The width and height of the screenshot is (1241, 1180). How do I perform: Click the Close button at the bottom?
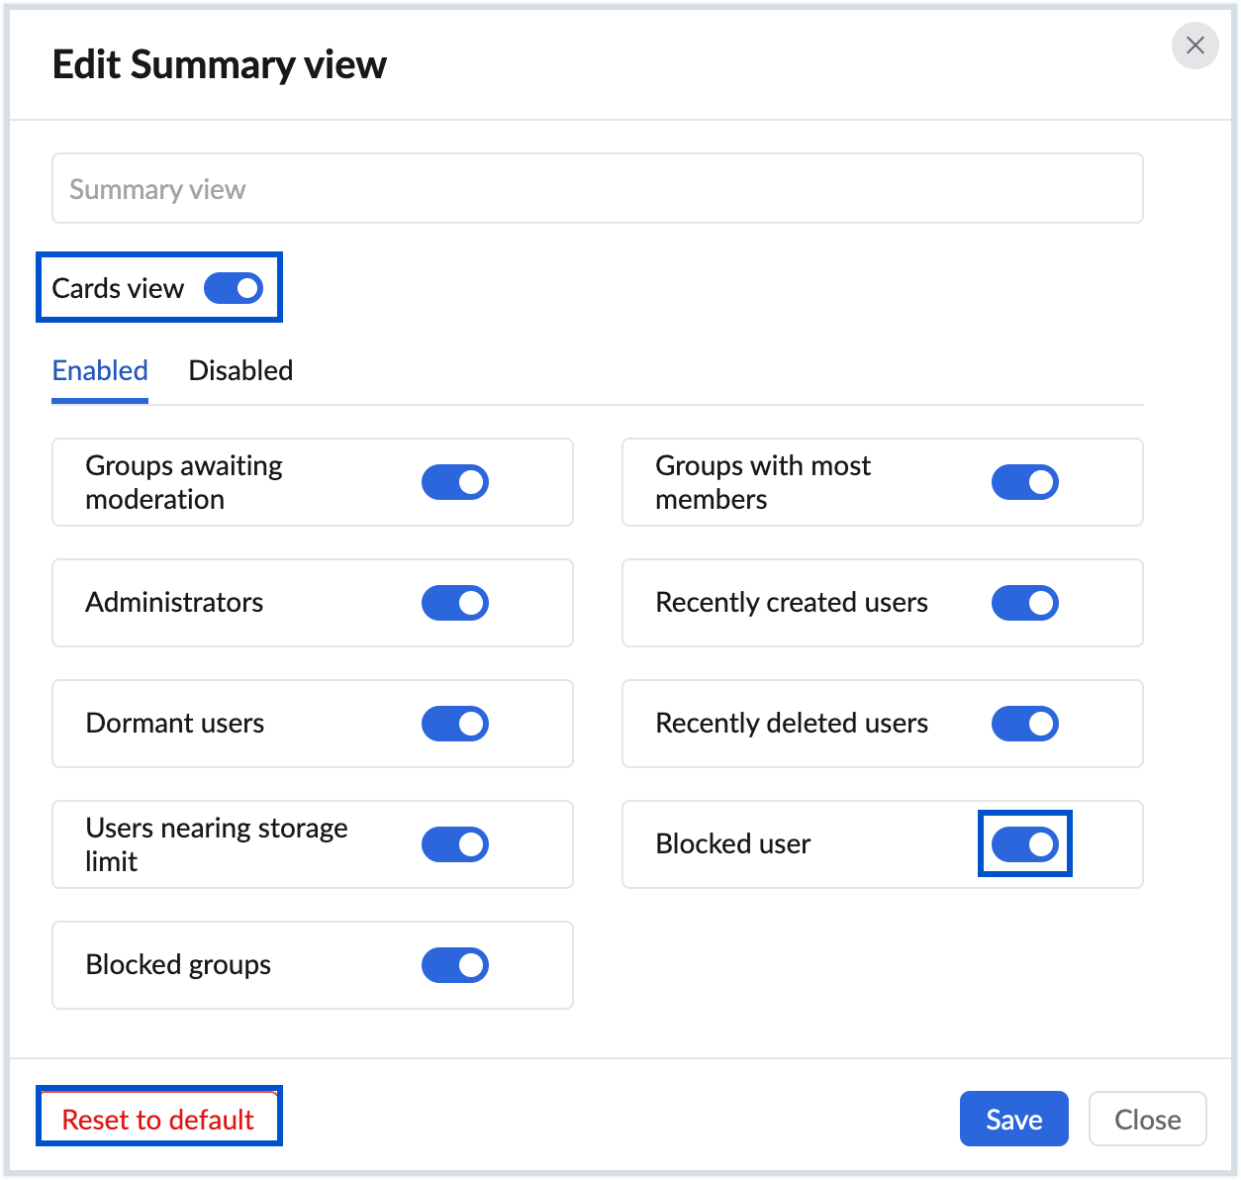[x=1148, y=1119]
